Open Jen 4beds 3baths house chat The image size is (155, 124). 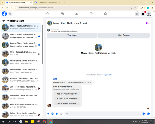click(x=21, y=88)
